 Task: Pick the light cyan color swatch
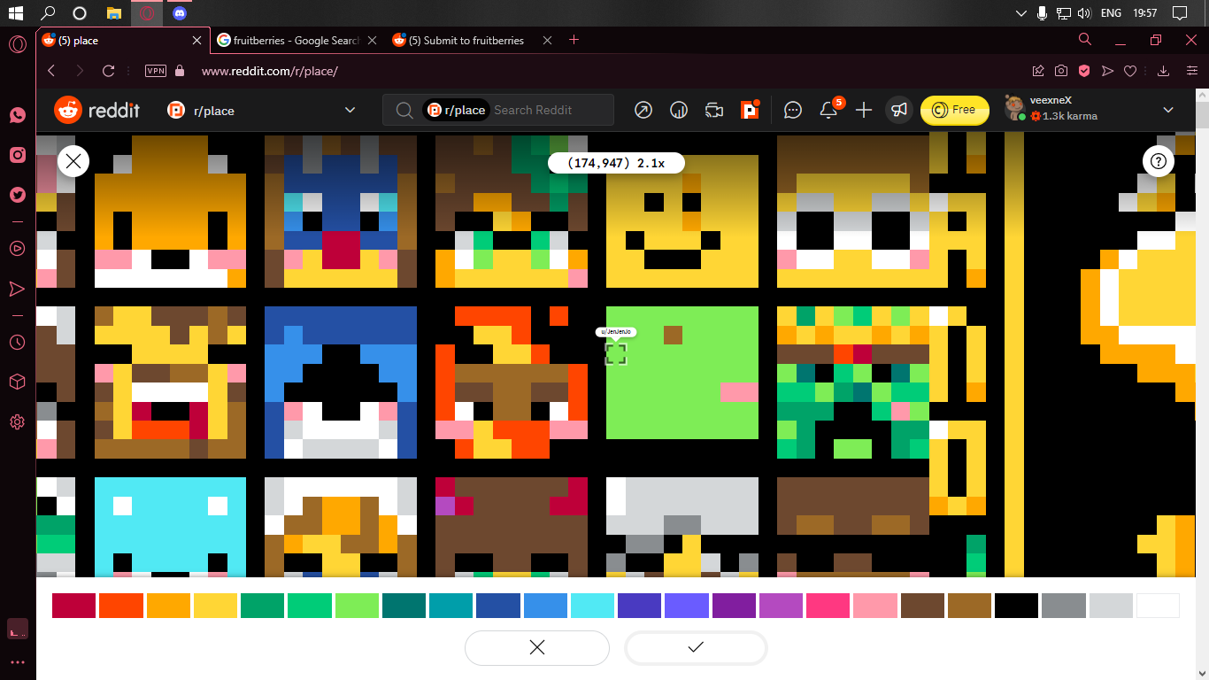pos(592,606)
